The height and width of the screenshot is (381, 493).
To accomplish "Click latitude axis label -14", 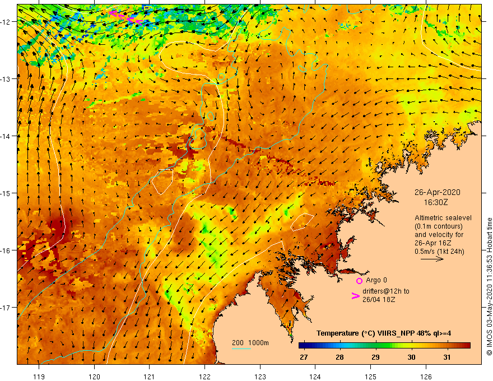I will [6, 136].
